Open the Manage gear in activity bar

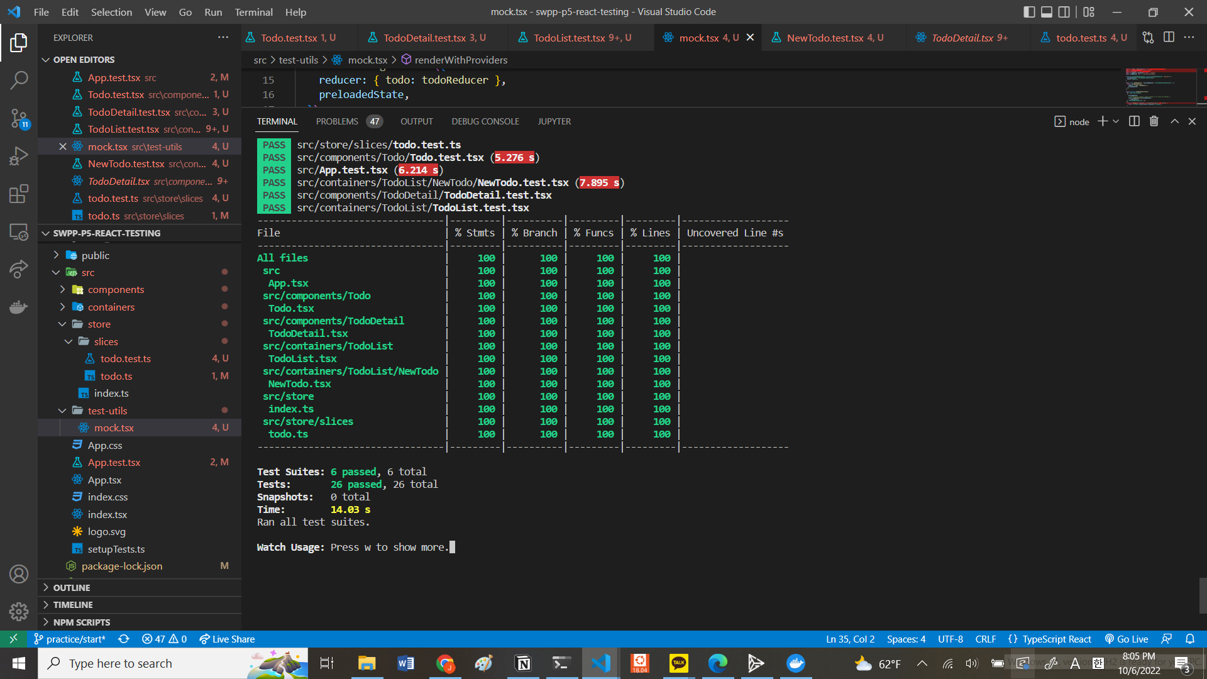(x=19, y=611)
